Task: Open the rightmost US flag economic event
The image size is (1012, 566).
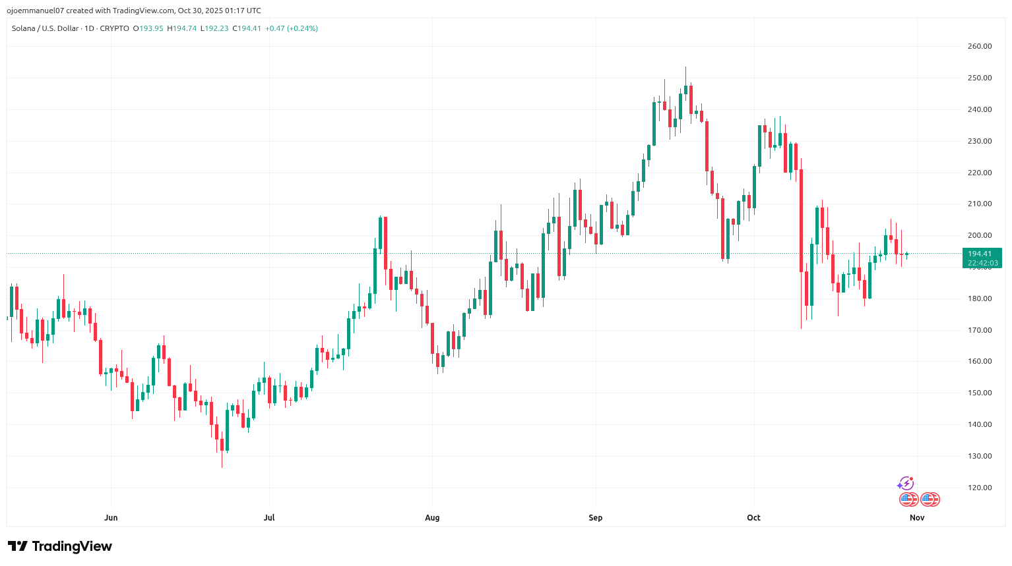Action: coord(930,499)
